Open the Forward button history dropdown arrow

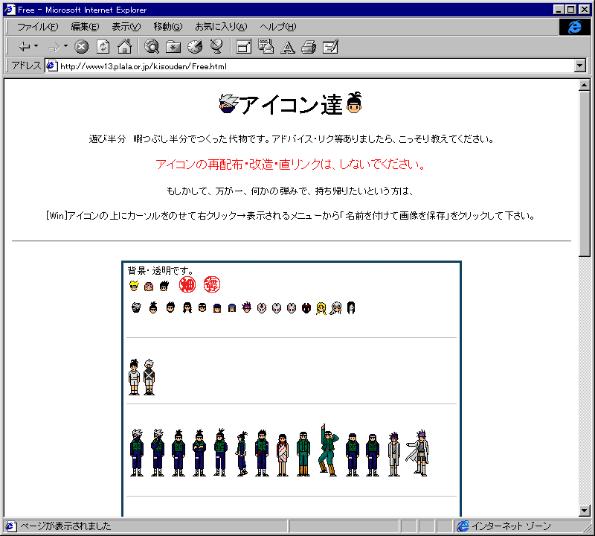[x=65, y=46]
